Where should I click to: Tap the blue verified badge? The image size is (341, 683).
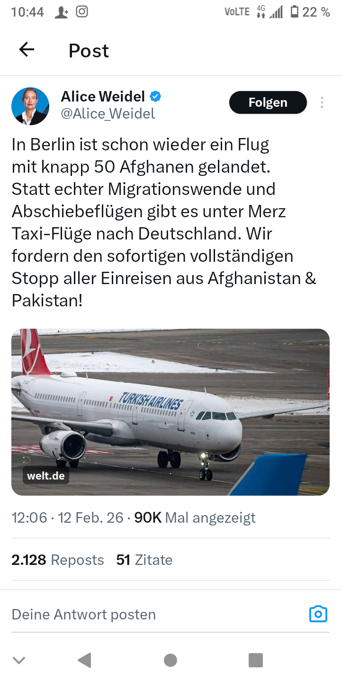pos(155,97)
